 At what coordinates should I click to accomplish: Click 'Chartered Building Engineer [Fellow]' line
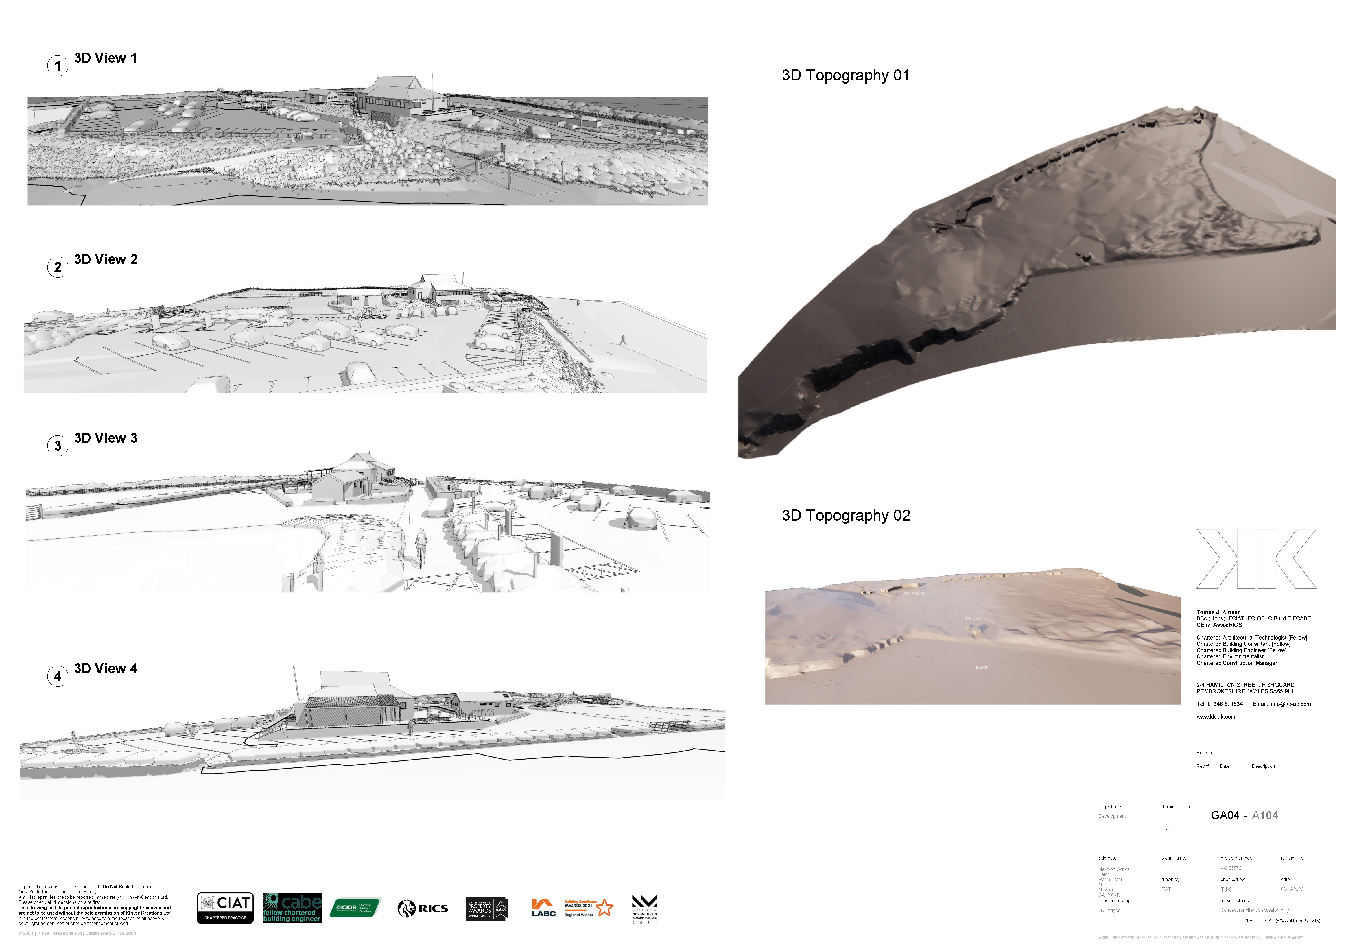[x=1241, y=650]
